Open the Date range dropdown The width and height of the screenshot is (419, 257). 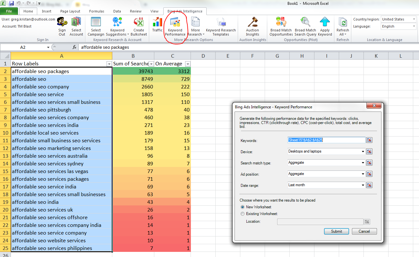pyautogui.click(x=363, y=185)
